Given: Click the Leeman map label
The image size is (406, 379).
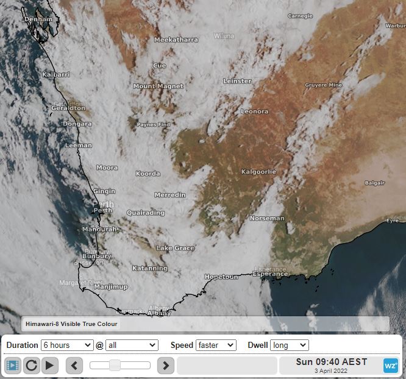Looking at the screenshot, I should coord(79,146).
